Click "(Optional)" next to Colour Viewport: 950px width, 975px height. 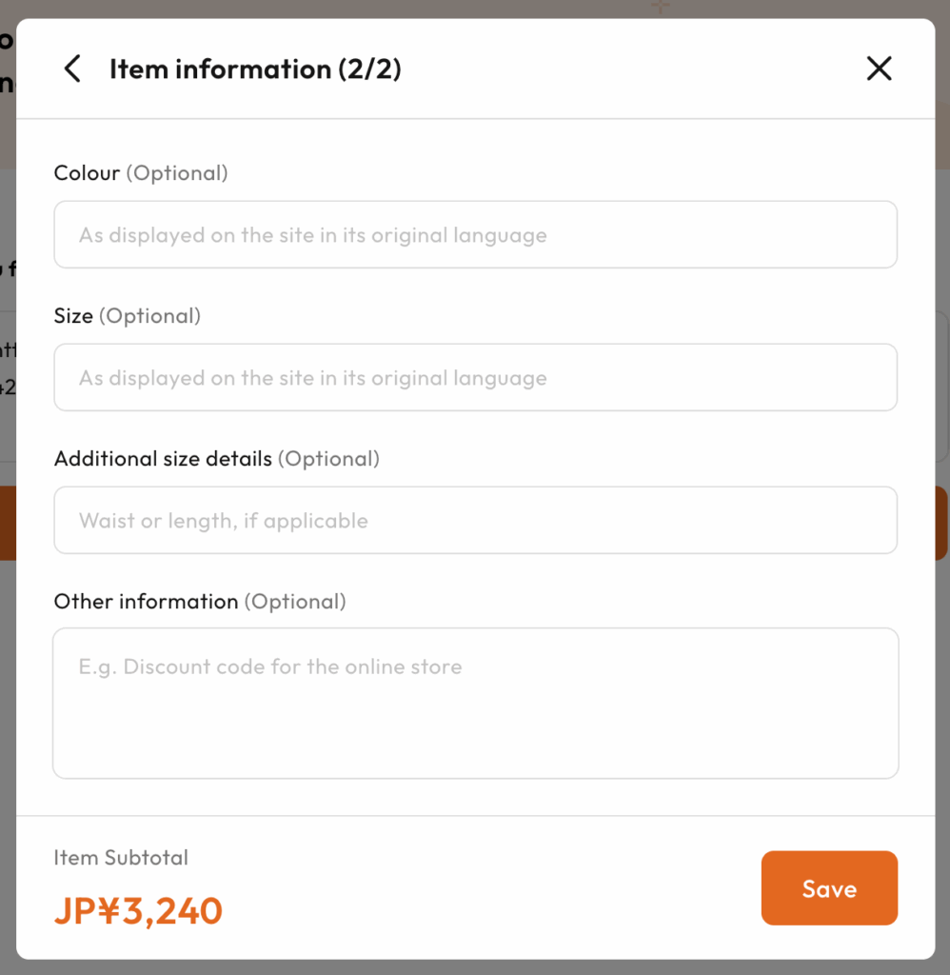[177, 173]
